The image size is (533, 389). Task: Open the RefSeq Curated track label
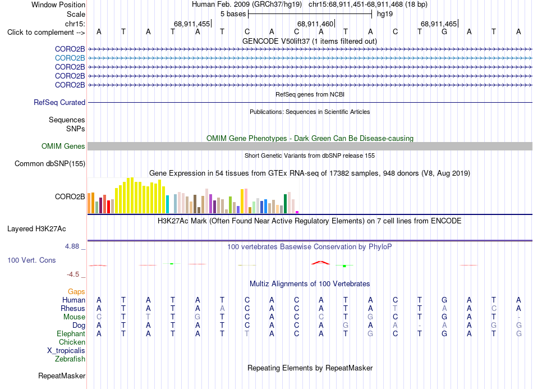[59, 102]
